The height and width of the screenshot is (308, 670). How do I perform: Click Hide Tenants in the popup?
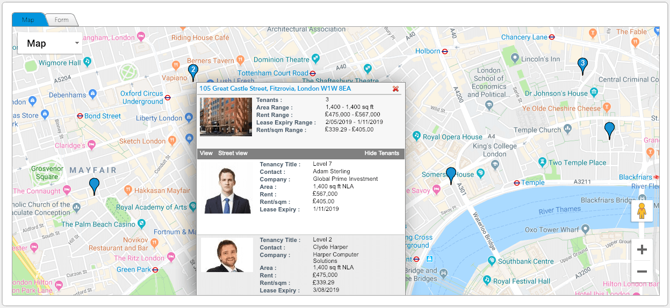(x=381, y=153)
